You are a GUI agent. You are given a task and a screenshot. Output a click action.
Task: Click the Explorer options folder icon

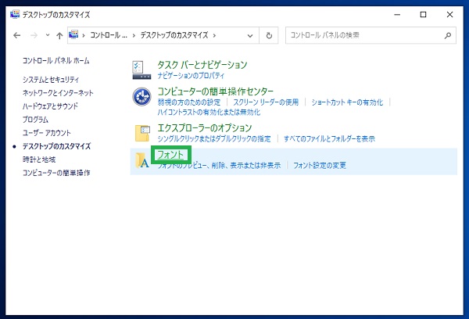(142, 133)
